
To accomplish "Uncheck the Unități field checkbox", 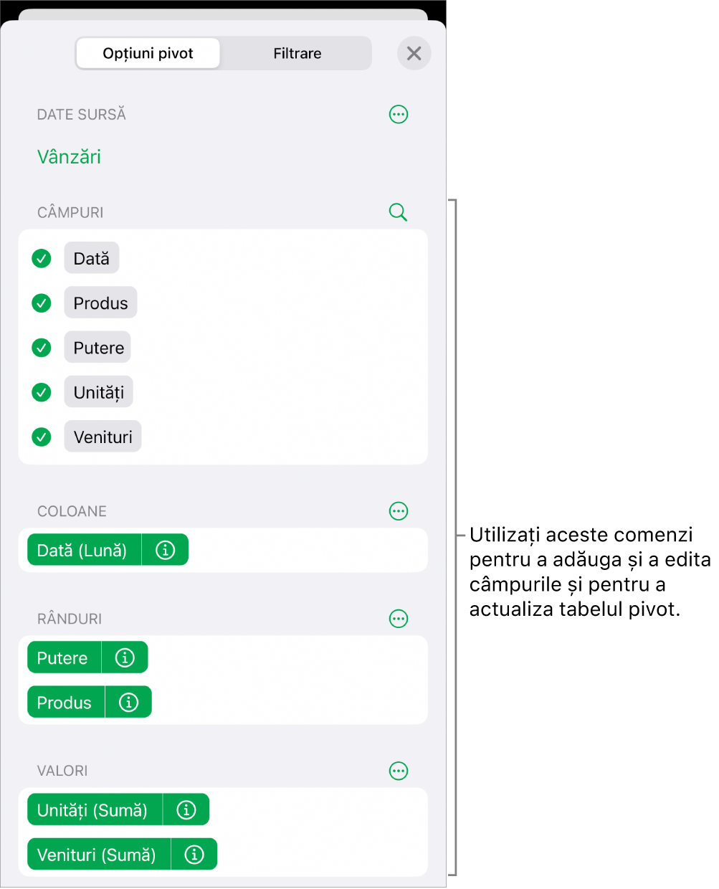I will 42,392.
